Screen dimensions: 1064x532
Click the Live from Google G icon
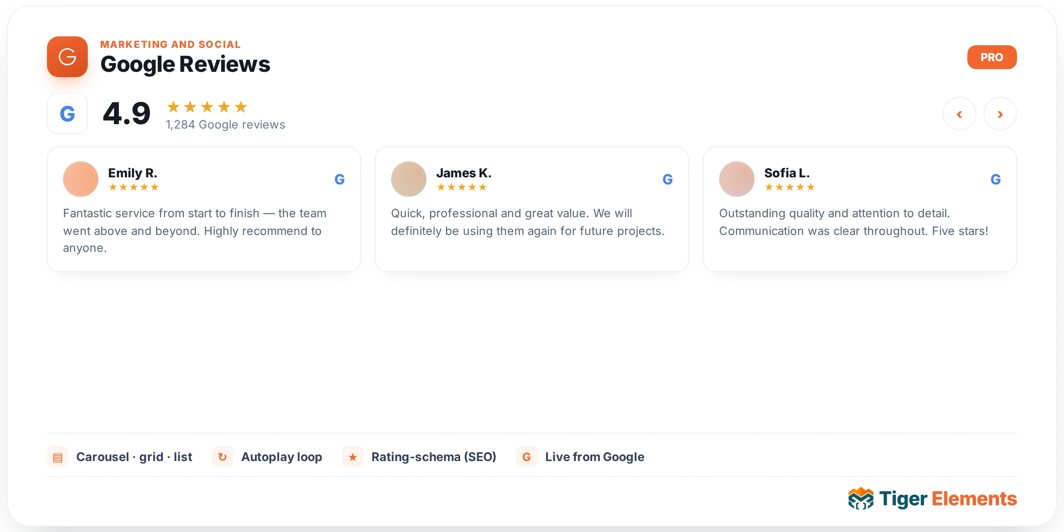527,457
